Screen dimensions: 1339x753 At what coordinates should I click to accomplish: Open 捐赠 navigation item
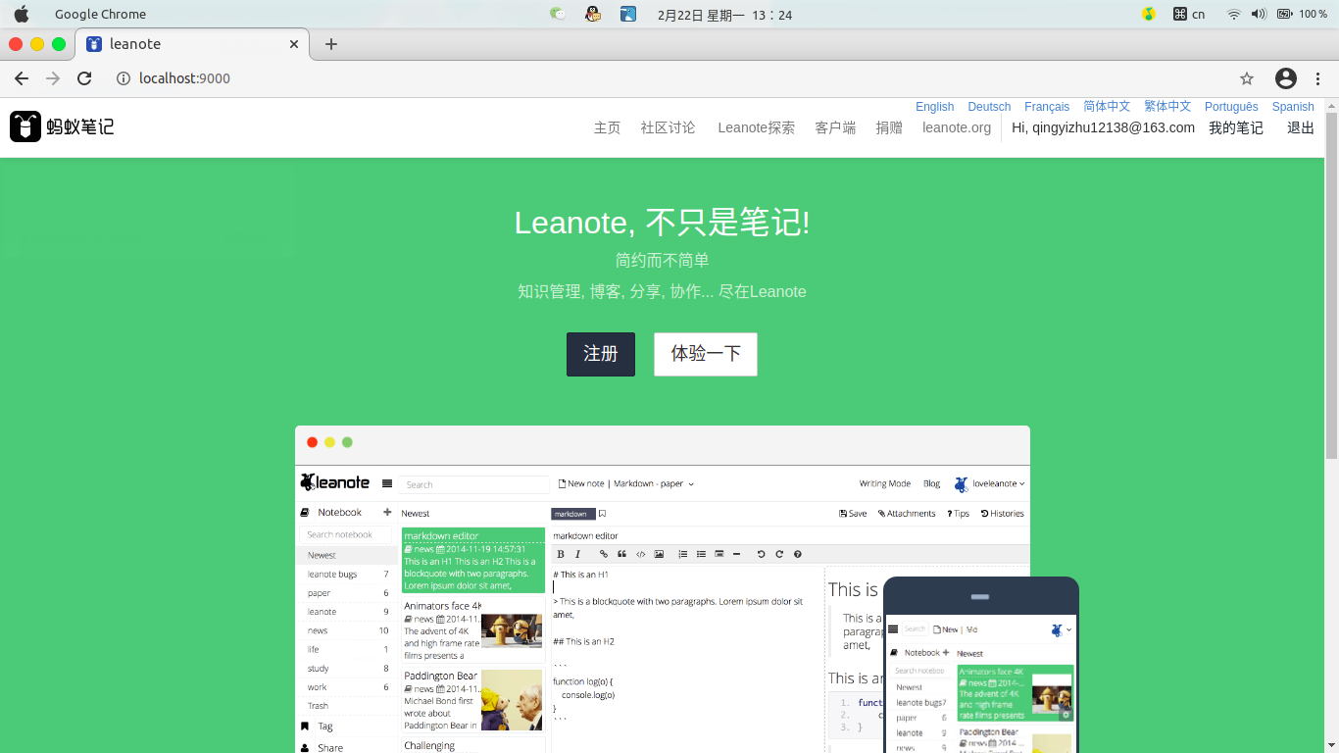[x=889, y=127]
